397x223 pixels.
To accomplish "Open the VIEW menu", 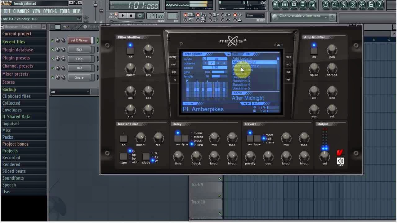I will pos(36,11).
